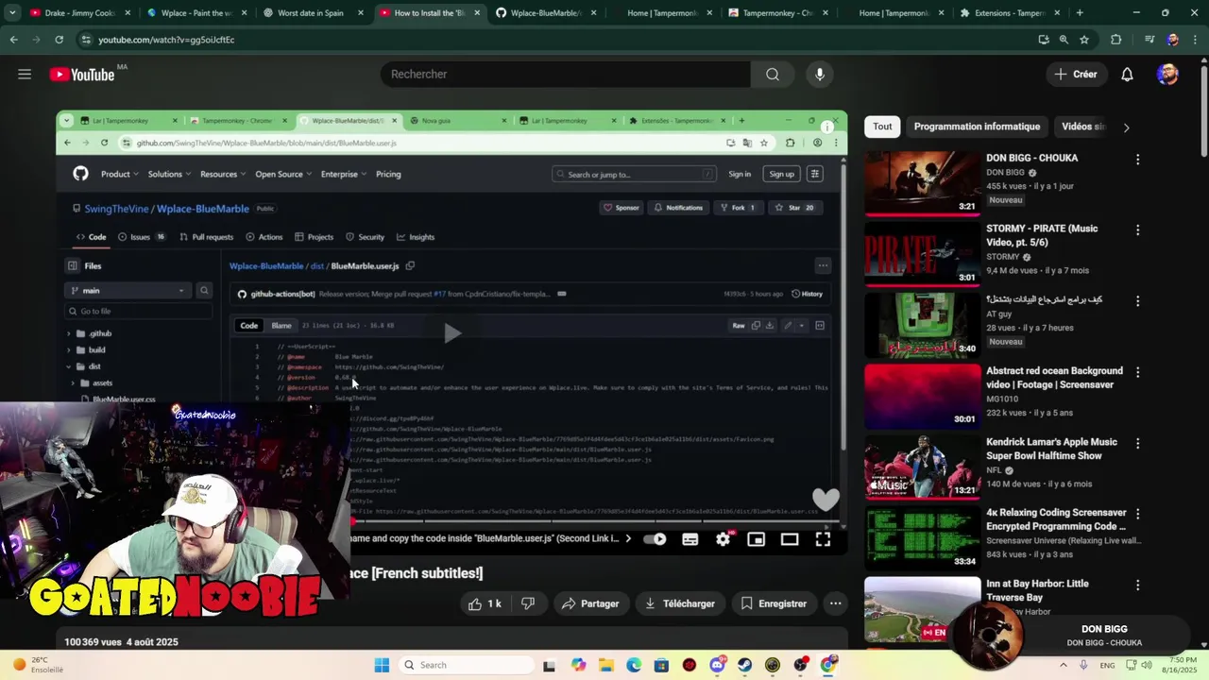Viewport: 1209px width, 680px height.
Task: Open the Chrome profile avatar
Action: point(1172,40)
